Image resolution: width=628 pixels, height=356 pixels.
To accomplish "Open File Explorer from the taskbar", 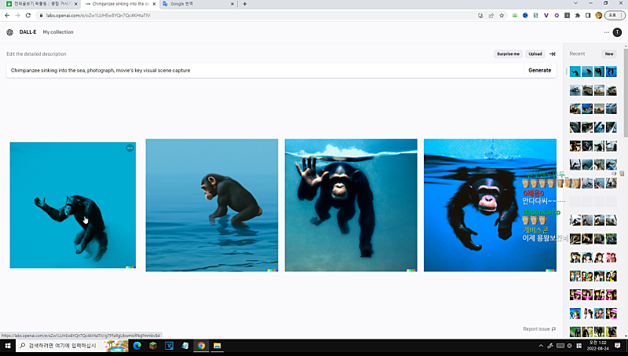I will coord(217,345).
